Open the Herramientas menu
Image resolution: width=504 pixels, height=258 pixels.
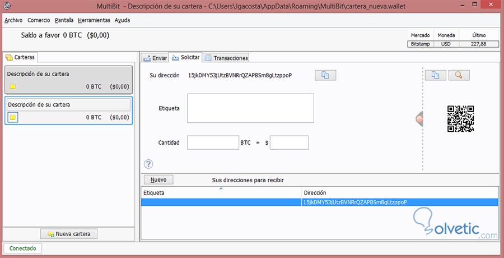(94, 20)
